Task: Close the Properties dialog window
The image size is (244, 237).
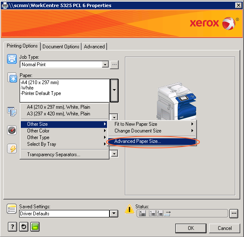Action: tap(239, 5)
